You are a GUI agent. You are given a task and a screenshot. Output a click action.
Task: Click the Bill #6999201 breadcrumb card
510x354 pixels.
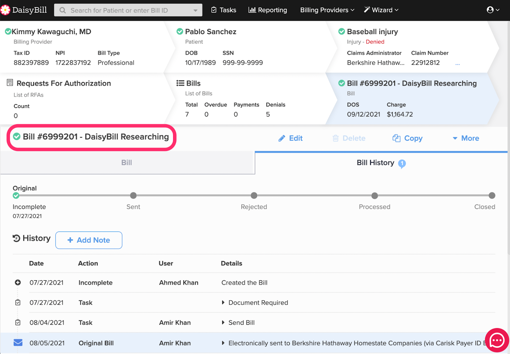pos(412,99)
